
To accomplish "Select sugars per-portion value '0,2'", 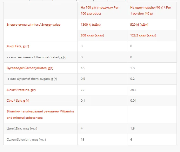I will pos(132,79).
